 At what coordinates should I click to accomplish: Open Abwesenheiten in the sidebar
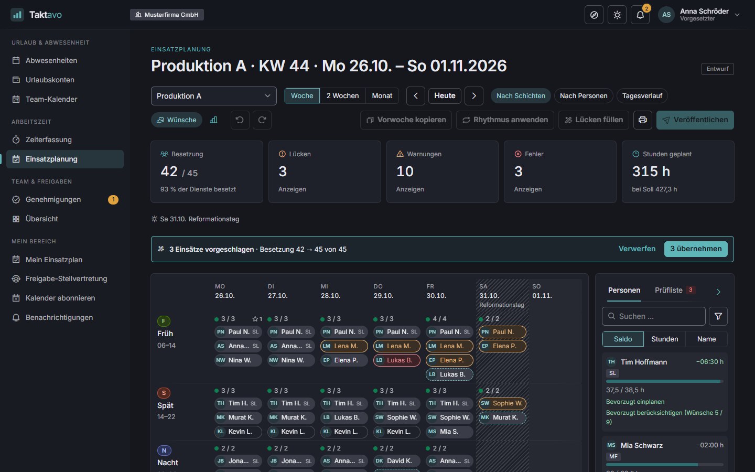pyautogui.click(x=65, y=60)
